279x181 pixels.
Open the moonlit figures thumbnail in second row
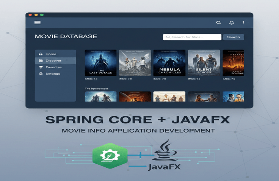pos(101,97)
